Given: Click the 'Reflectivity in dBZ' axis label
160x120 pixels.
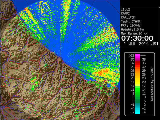Looking at the screenshot, I should [x=152, y=84].
